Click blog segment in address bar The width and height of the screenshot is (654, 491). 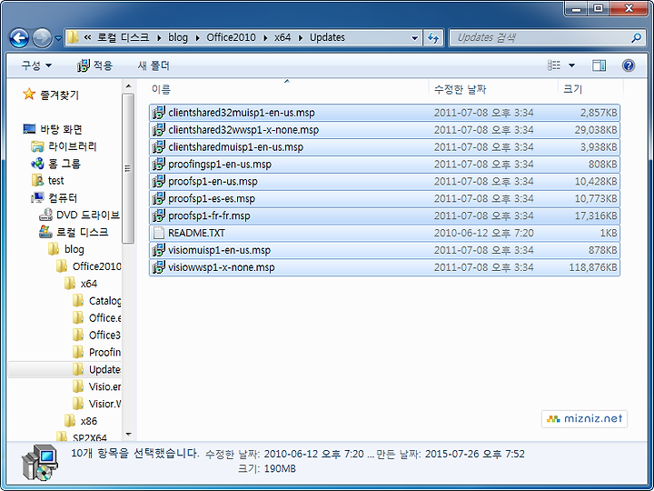click(x=178, y=37)
